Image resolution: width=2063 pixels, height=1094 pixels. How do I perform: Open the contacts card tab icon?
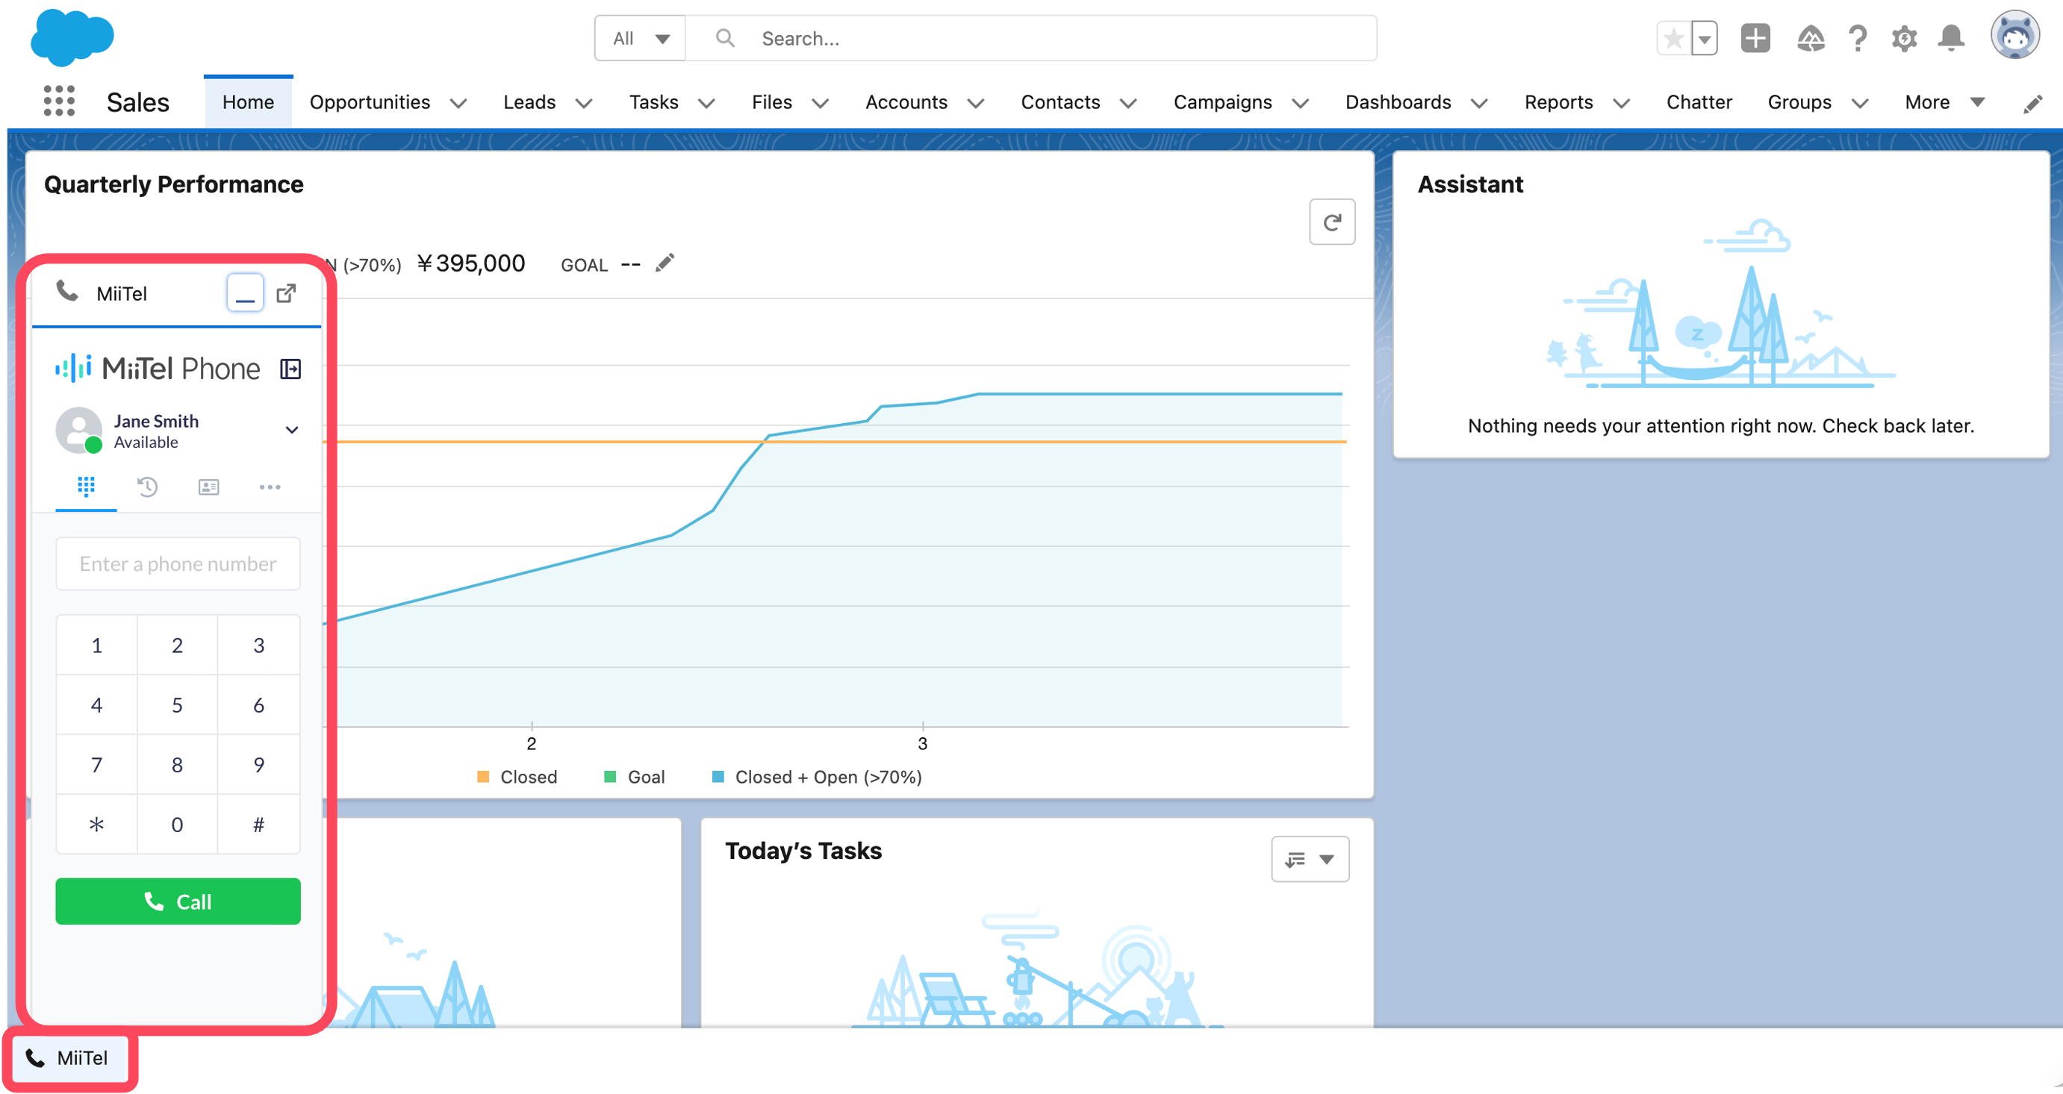click(208, 487)
